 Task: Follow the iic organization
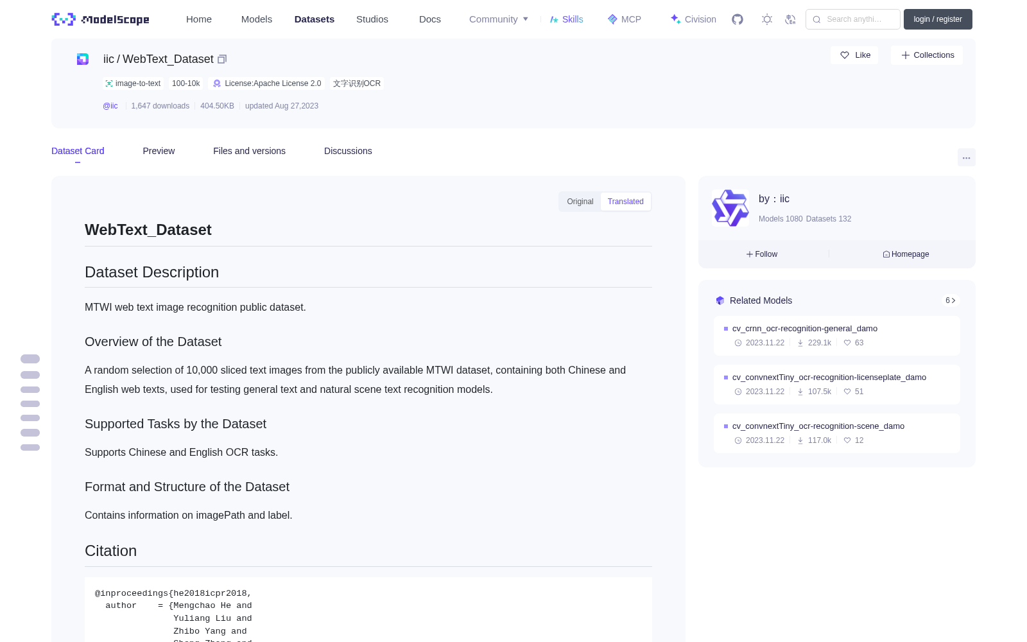(762, 254)
